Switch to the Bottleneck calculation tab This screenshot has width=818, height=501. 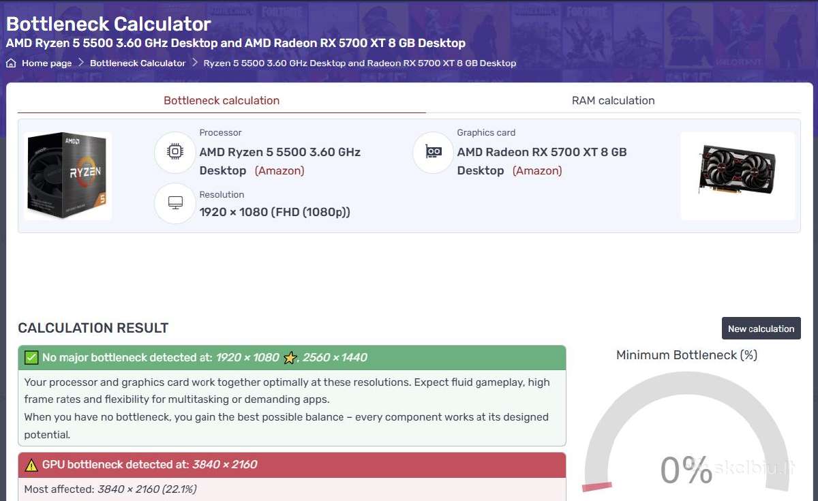click(x=222, y=100)
